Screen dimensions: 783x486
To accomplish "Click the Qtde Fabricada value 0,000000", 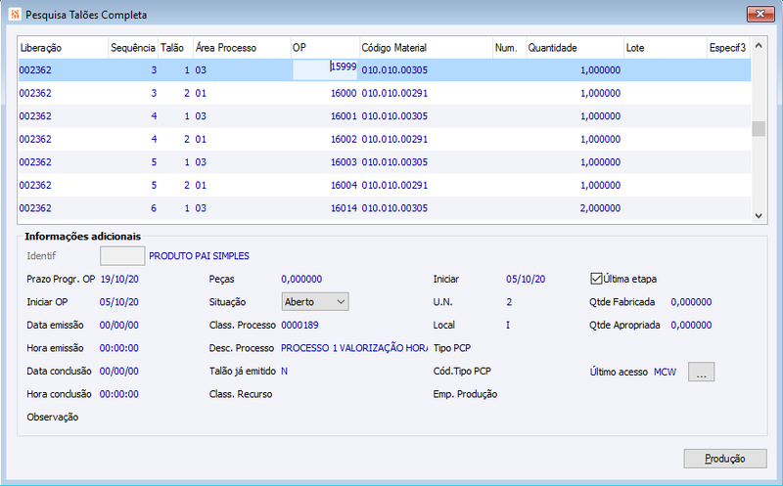I will 691,302.
